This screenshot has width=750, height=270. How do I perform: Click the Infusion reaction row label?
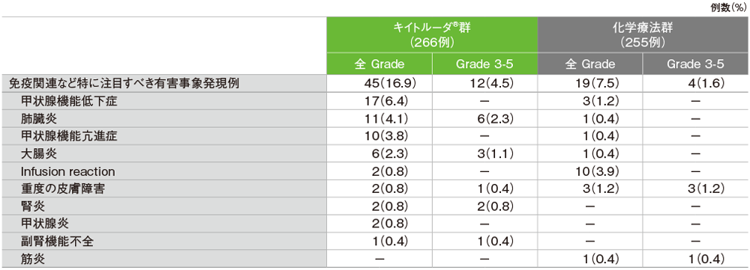[67, 171]
